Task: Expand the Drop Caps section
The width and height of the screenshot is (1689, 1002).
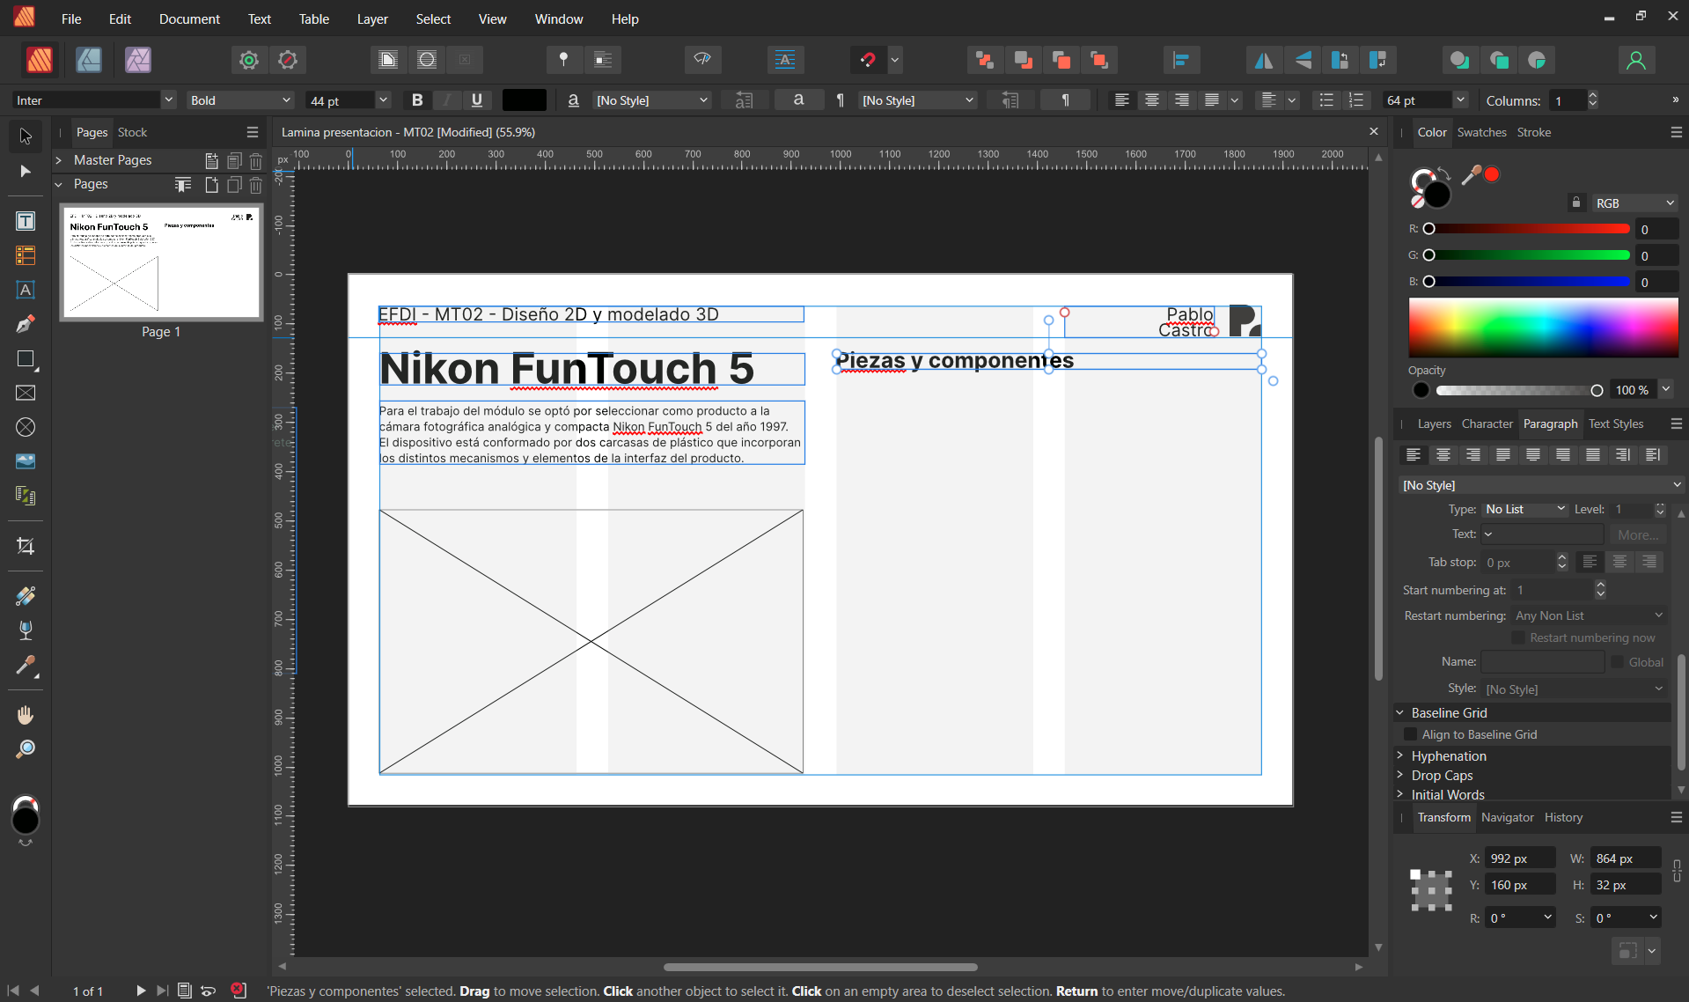Action: (x=1400, y=775)
